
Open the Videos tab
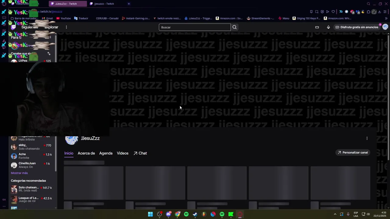(122, 153)
